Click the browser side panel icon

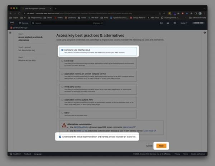click(196, 13)
